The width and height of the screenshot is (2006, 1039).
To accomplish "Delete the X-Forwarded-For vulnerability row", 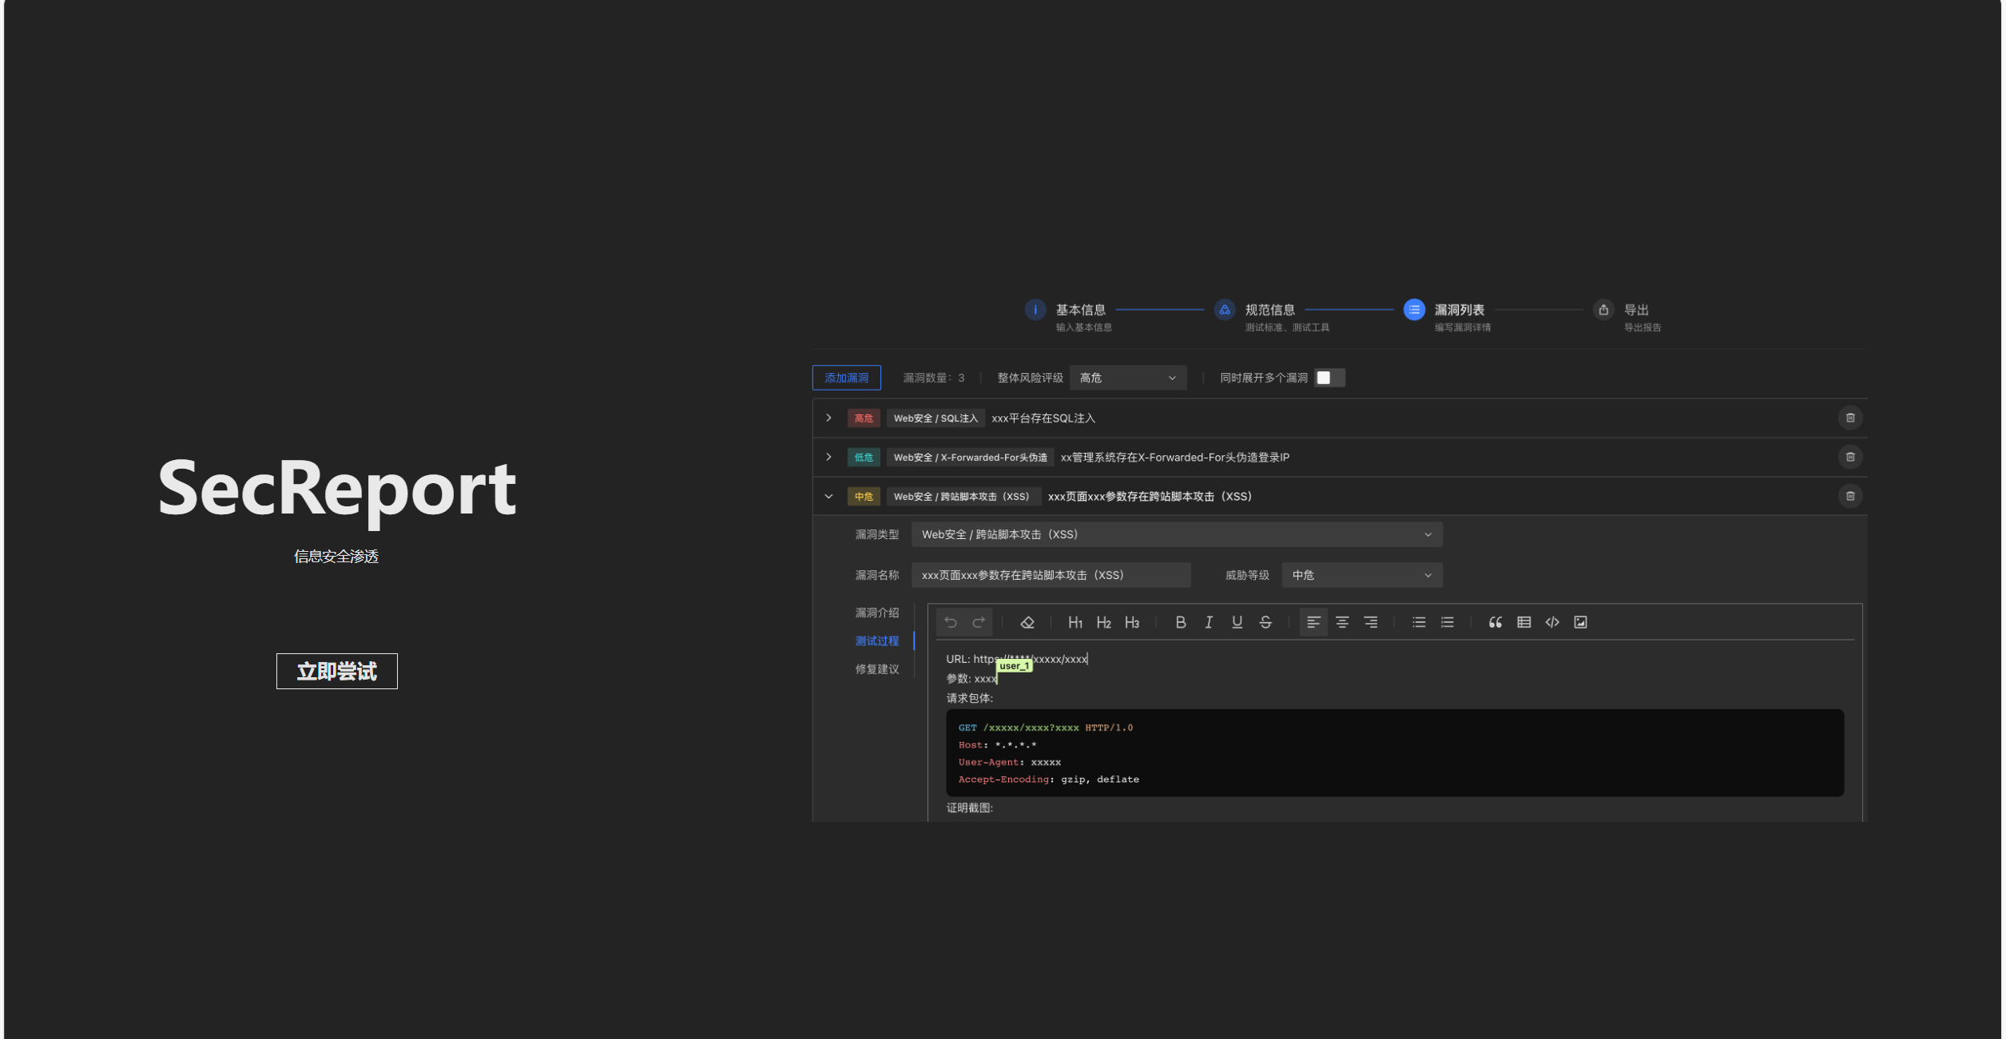I will [x=1850, y=457].
